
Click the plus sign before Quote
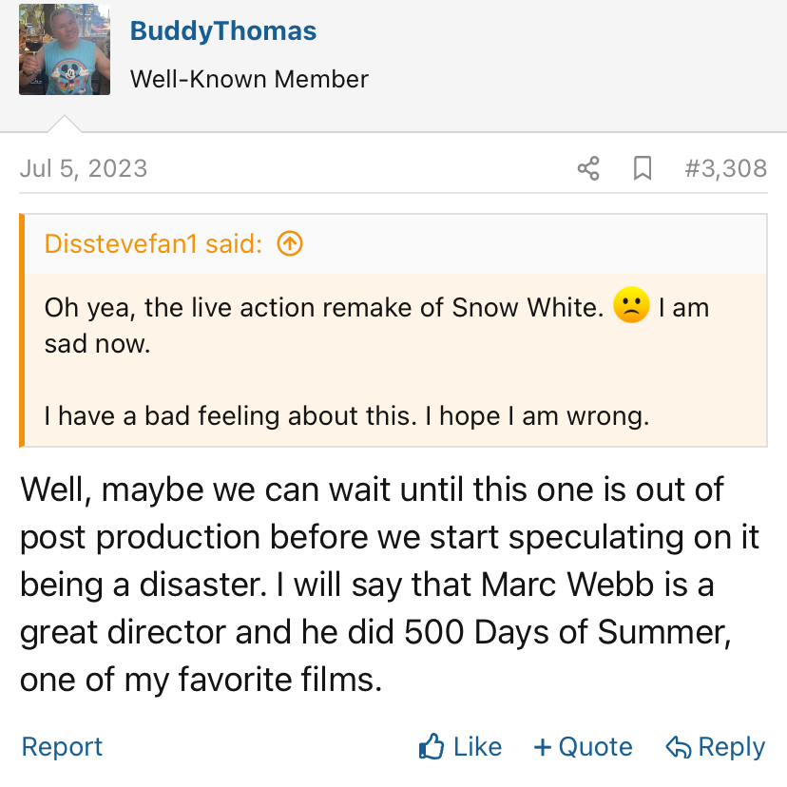tap(543, 747)
